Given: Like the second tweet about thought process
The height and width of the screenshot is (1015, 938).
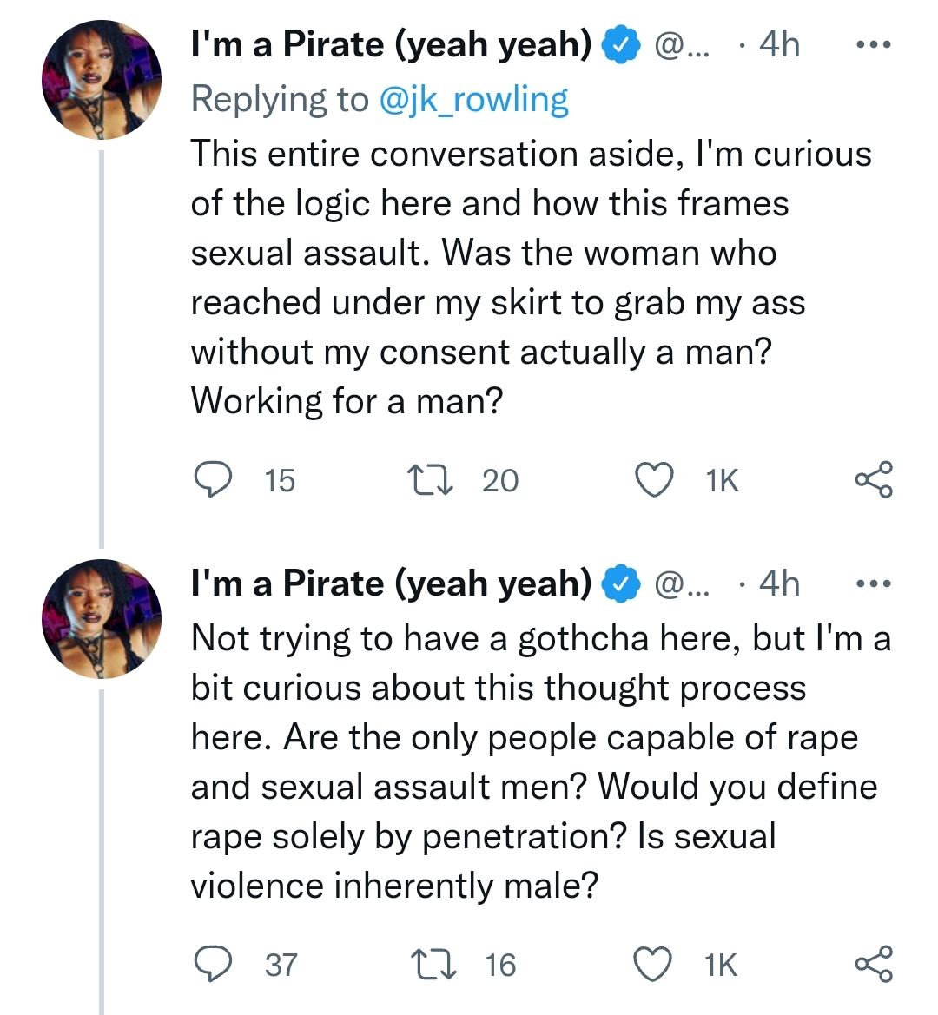Looking at the screenshot, I should 652,964.
